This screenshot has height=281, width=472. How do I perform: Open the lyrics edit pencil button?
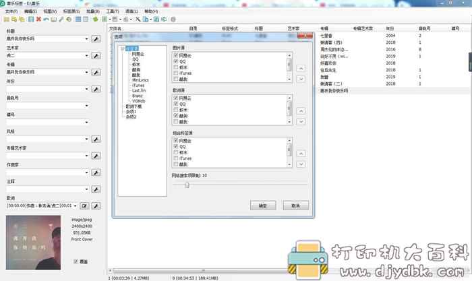pos(84,206)
